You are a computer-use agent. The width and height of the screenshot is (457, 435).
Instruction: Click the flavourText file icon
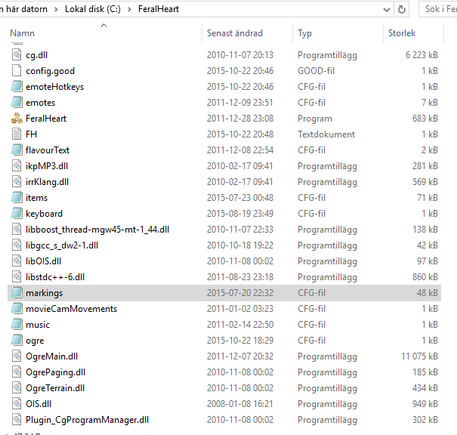click(17, 150)
